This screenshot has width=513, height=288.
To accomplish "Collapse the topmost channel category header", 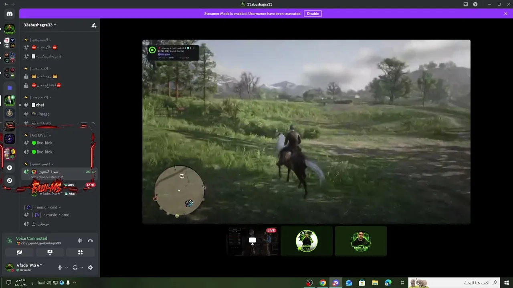I will [x=38, y=40].
